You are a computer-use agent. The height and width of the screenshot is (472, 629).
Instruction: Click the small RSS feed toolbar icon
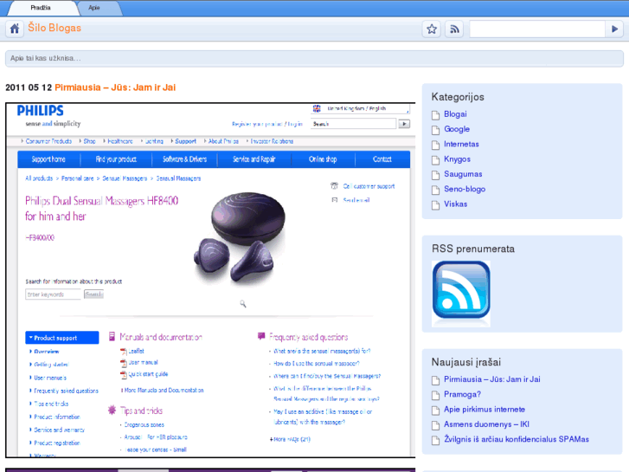tap(454, 29)
